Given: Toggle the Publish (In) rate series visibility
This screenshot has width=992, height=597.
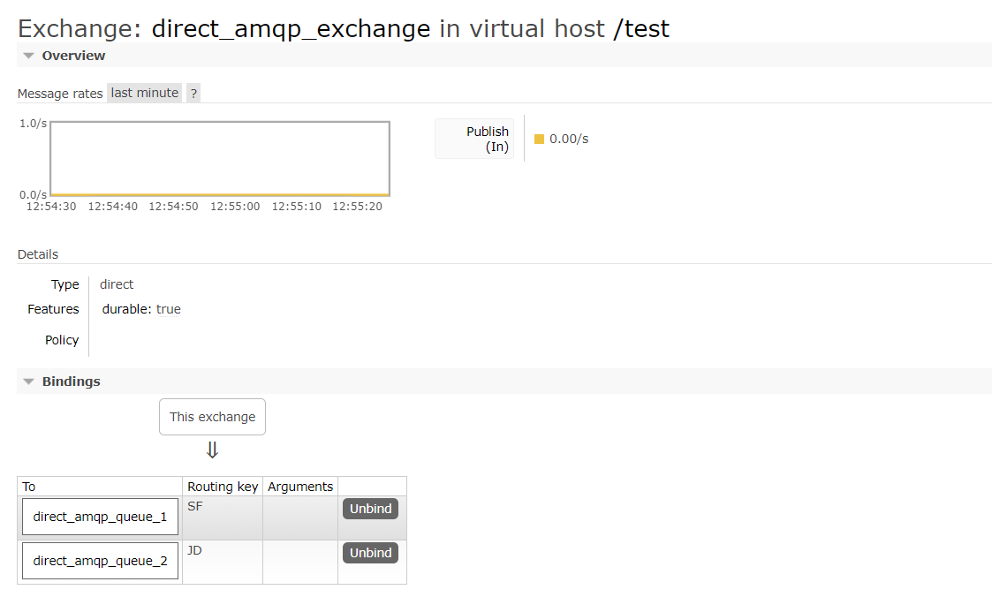Looking at the screenshot, I should pos(540,139).
